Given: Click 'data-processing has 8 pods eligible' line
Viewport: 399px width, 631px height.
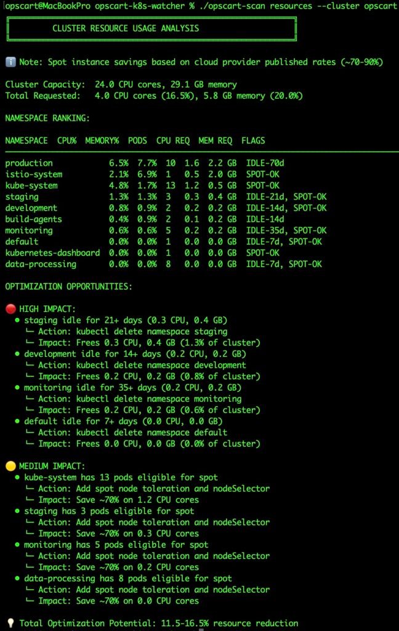Looking at the screenshot, I should click(127, 578).
